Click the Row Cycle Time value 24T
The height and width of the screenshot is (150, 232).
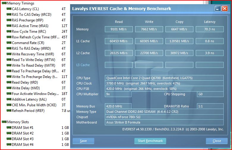64,32
